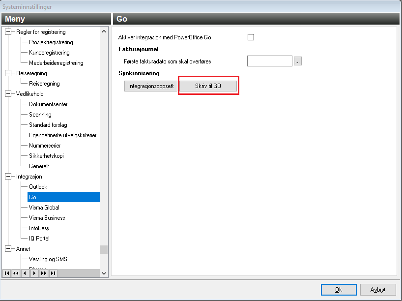Select Outlook integration item
This screenshot has width=402, height=301.
[38, 187]
